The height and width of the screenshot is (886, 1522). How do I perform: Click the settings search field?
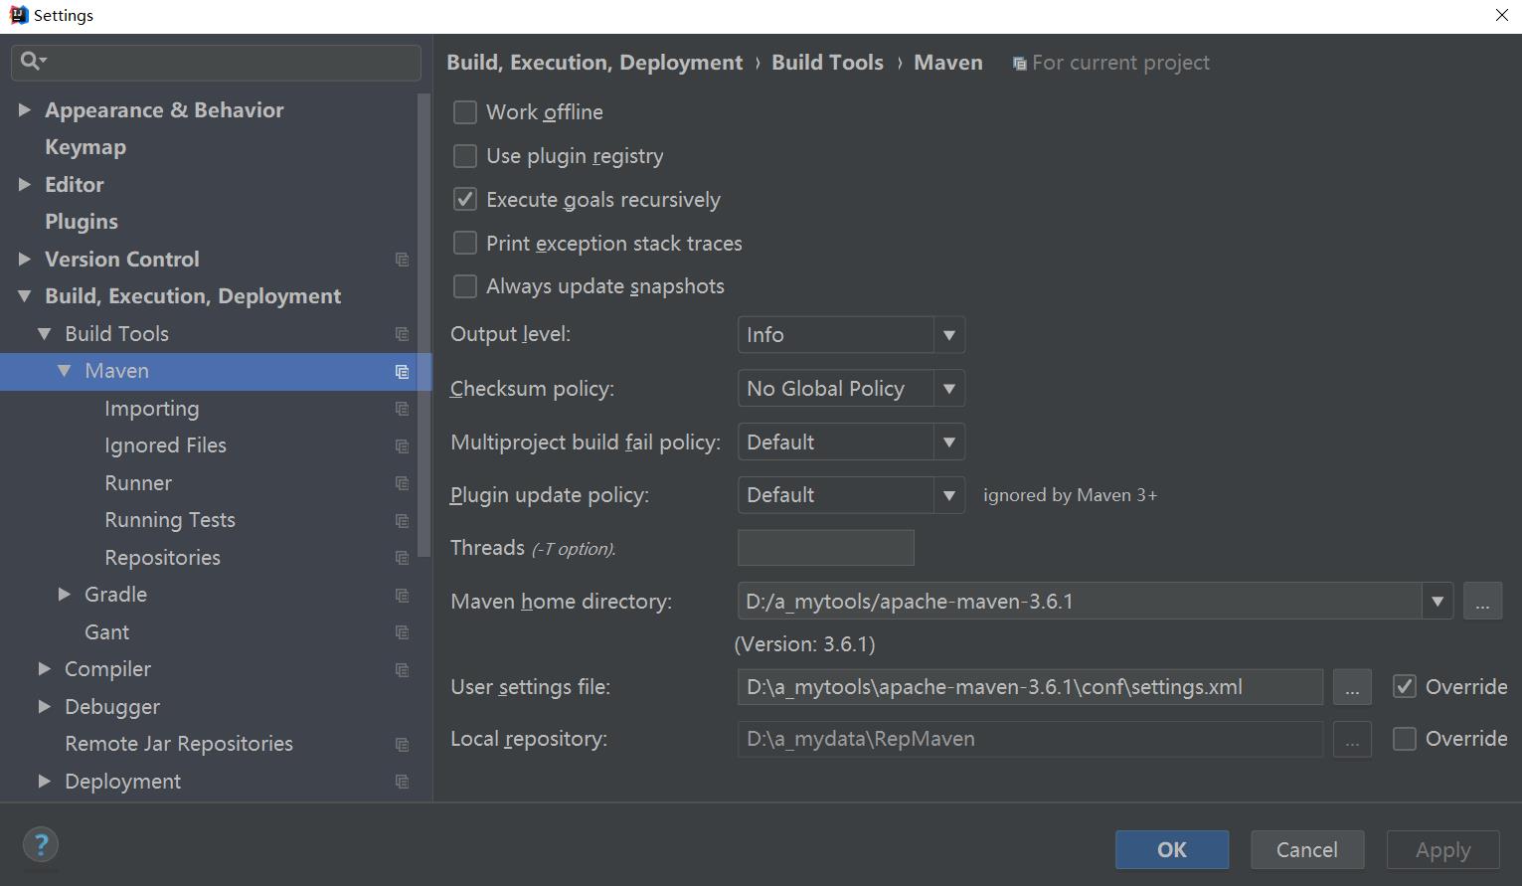(x=217, y=62)
